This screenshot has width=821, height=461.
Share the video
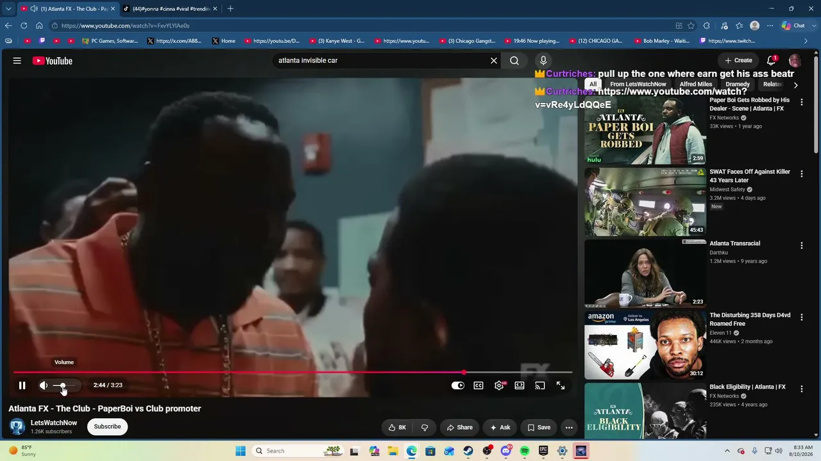459,428
